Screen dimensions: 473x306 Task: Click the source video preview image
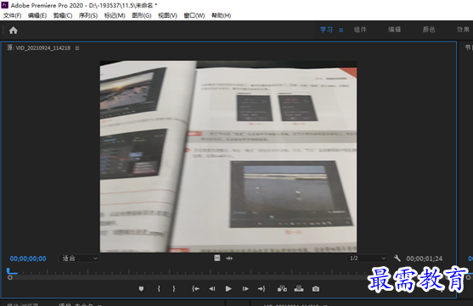pyautogui.click(x=228, y=156)
